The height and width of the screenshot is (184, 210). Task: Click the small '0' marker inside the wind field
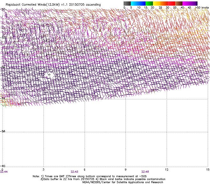(49, 74)
